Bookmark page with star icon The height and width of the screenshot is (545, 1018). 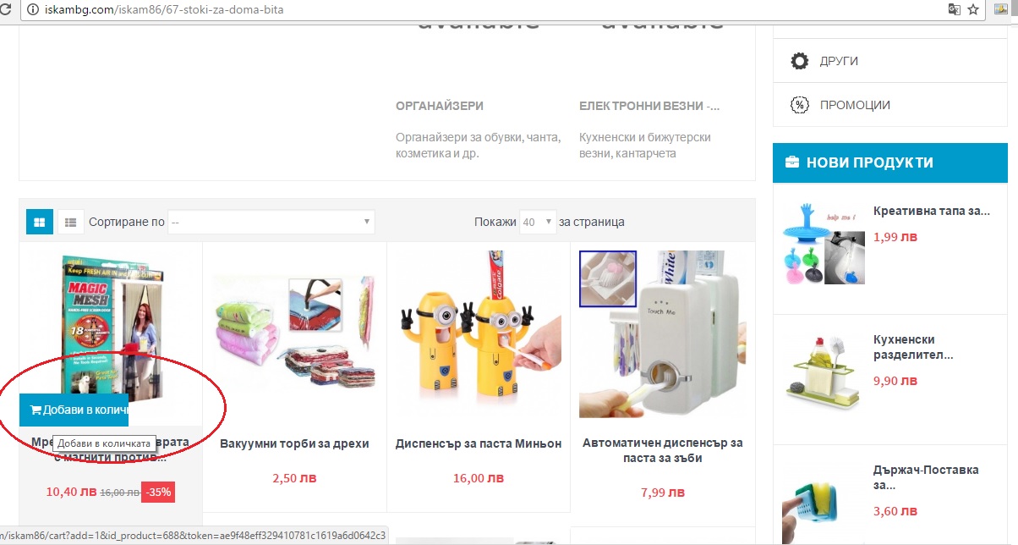tap(973, 10)
